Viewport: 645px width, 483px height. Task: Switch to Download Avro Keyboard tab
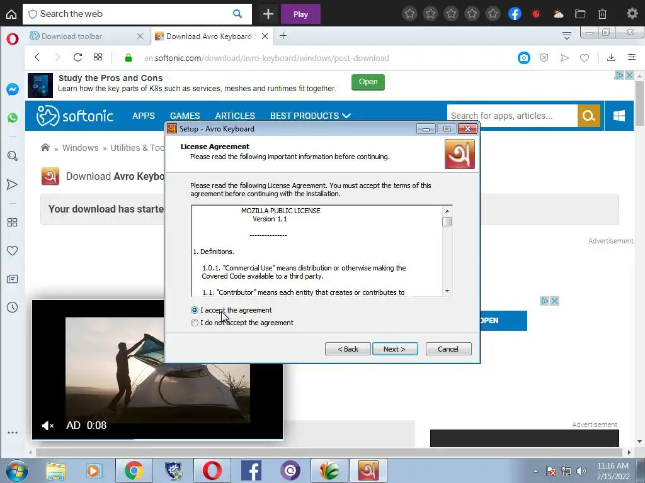pyautogui.click(x=212, y=36)
